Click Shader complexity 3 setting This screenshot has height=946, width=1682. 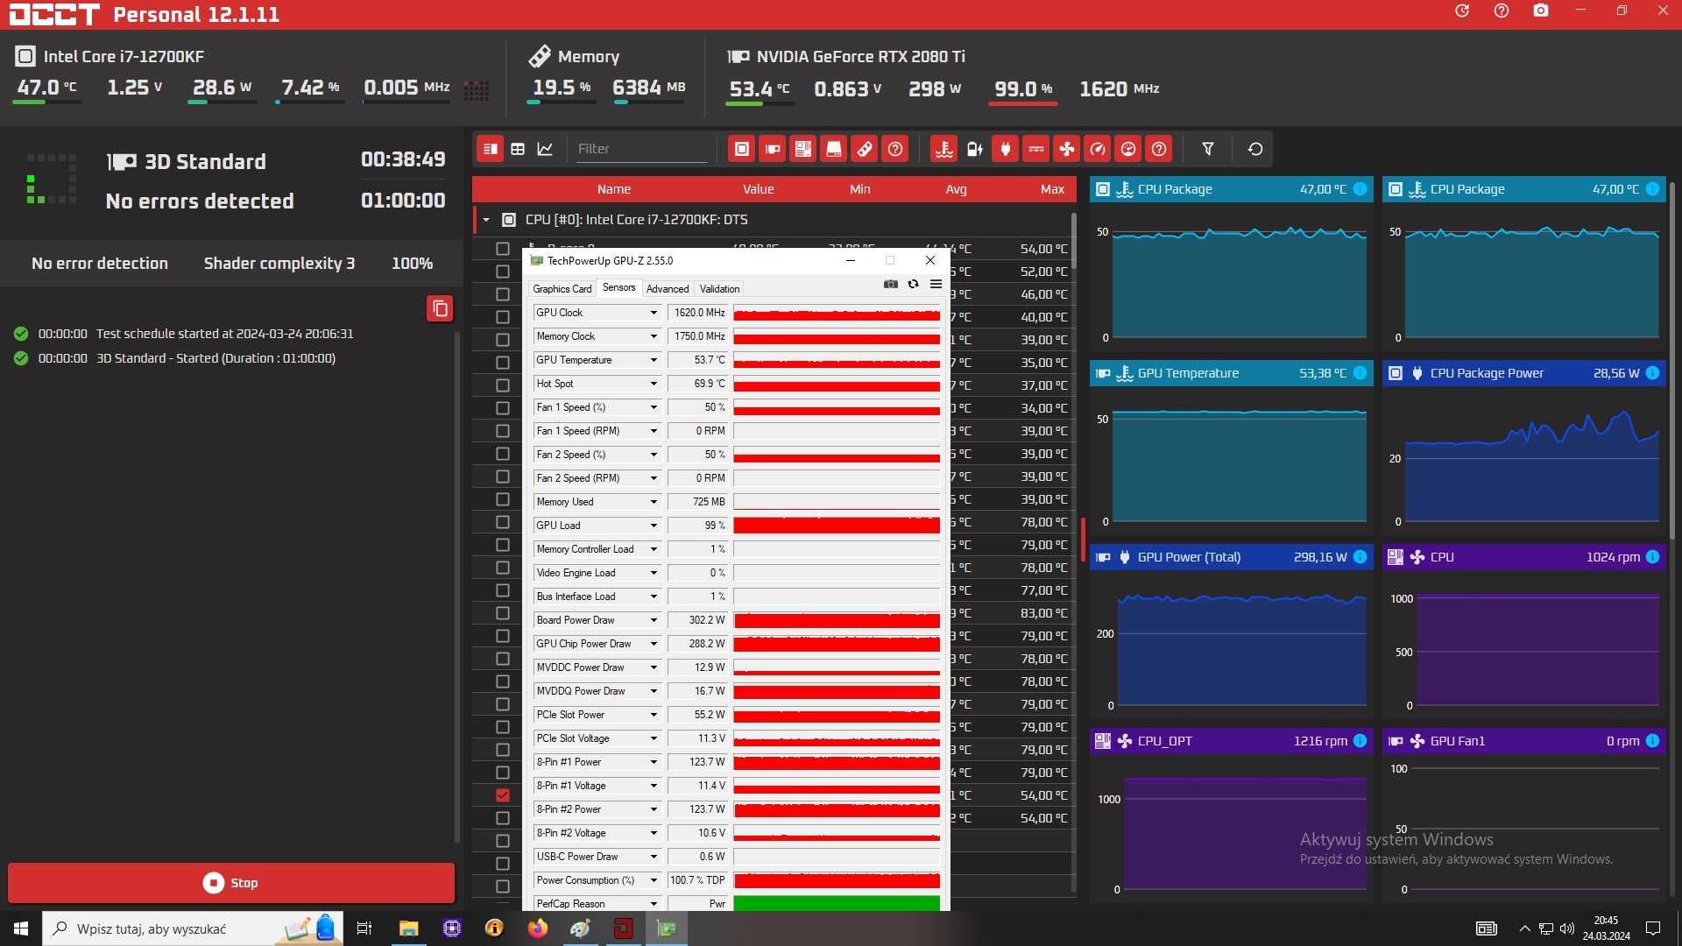[279, 264]
